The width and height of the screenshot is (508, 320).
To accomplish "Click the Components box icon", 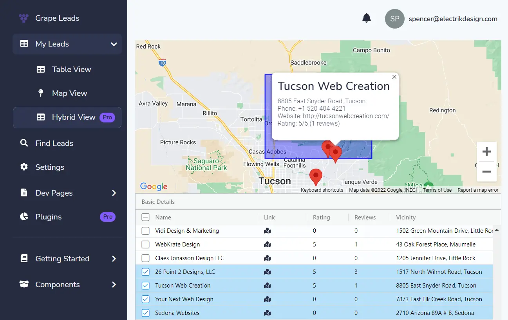I will pos(24,284).
